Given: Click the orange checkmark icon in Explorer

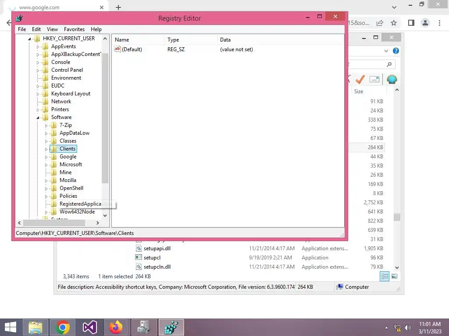Looking at the screenshot, I should click(x=360, y=79).
